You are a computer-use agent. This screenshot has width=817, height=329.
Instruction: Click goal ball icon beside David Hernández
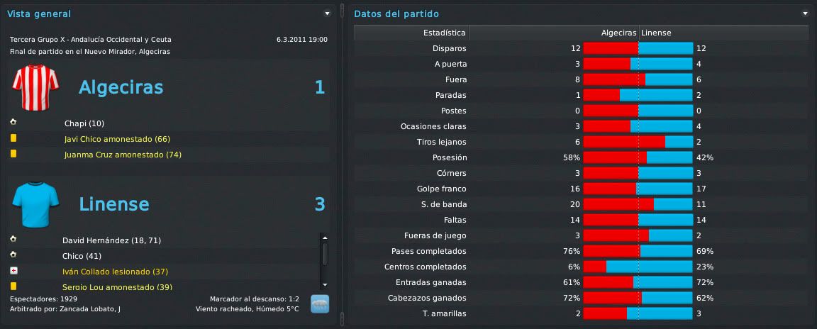click(x=13, y=239)
